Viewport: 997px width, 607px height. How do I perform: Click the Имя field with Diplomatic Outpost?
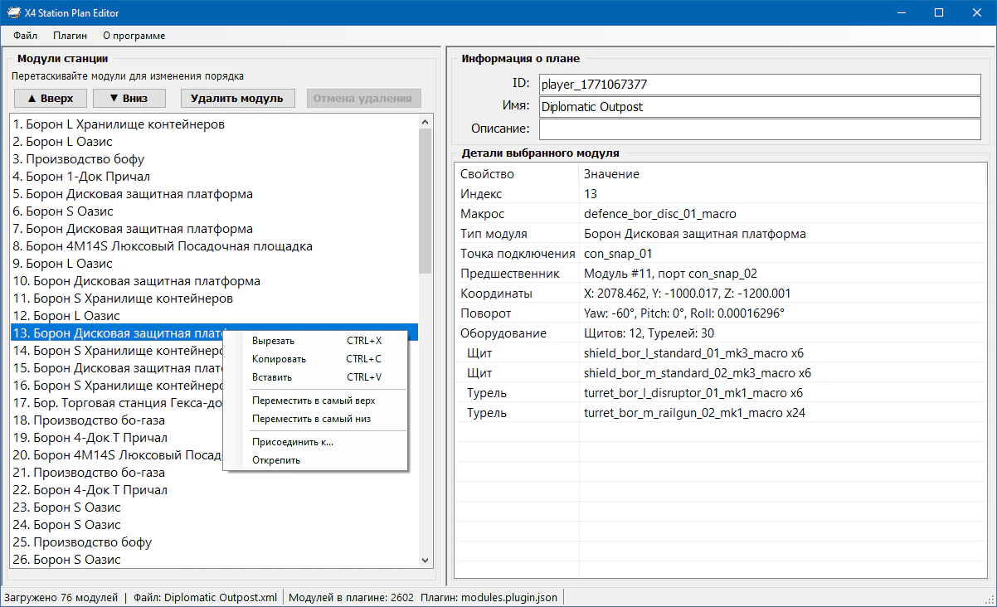coord(759,107)
